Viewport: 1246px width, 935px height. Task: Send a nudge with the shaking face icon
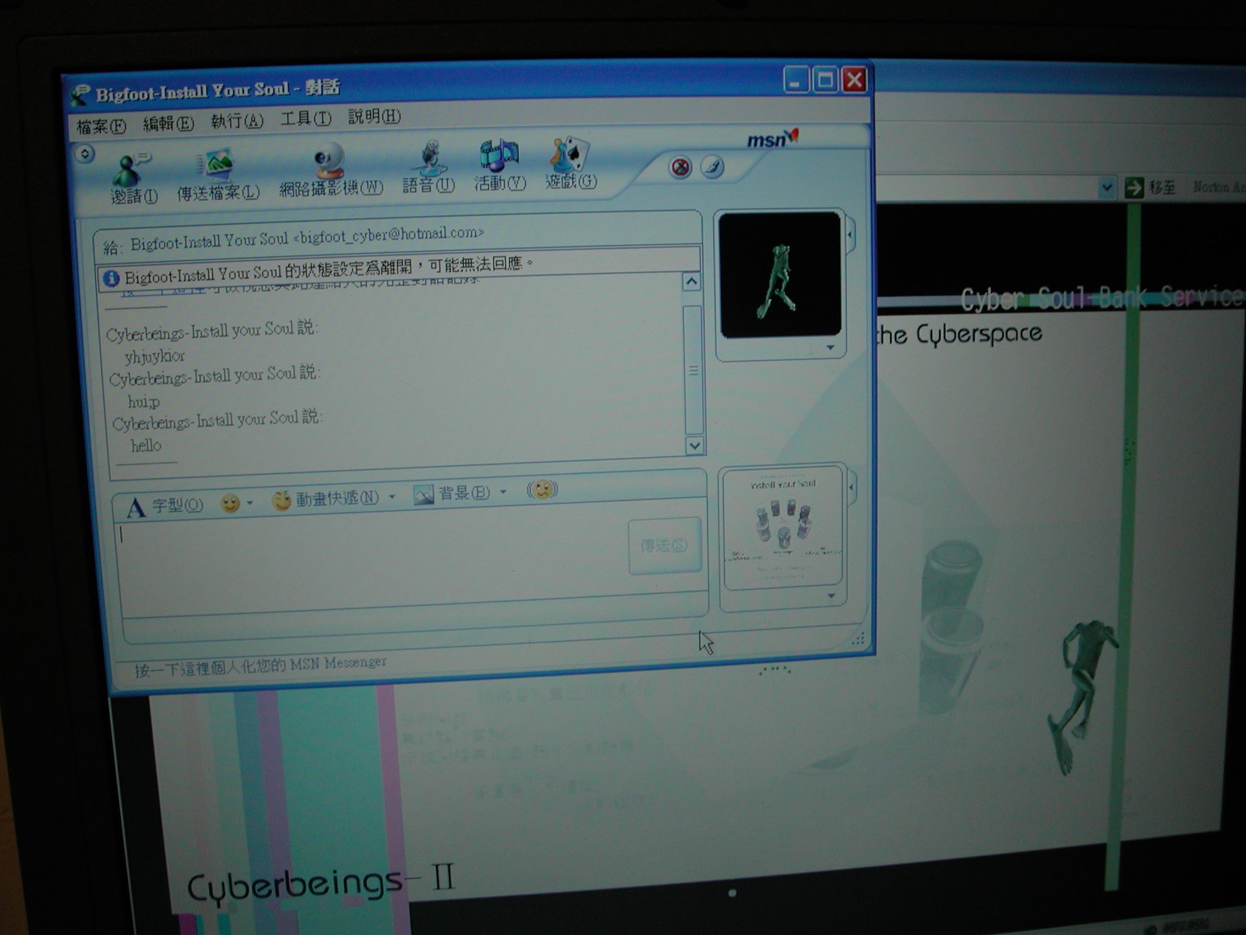542,489
